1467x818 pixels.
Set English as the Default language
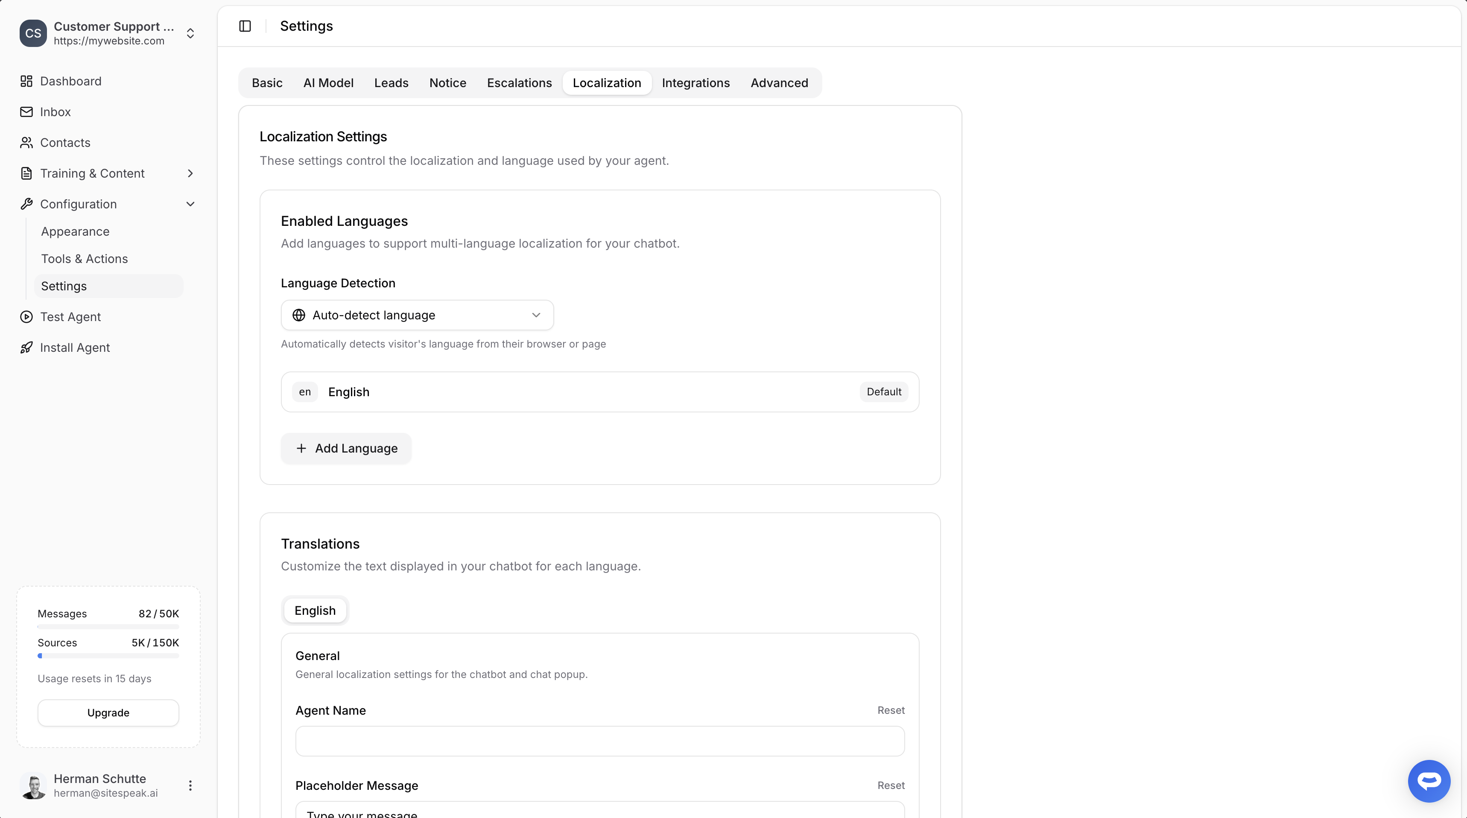click(883, 391)
